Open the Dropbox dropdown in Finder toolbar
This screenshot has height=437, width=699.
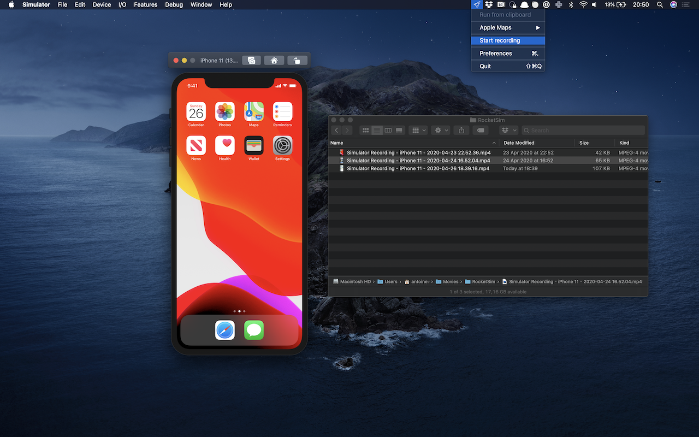508,131
